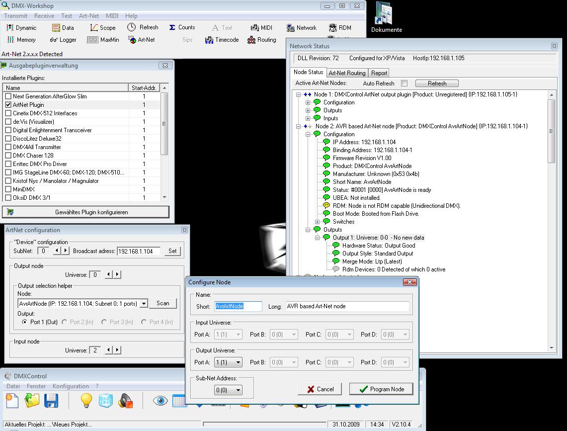Click the RDM toolbar icon
The height and width of the screenshot is (431, 567).
340,28
